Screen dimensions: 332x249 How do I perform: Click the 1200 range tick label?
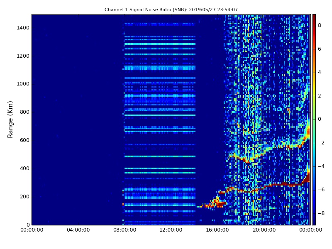click(23, 56)
